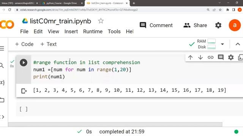Open code snippets sidebar icon
The width and height of the screenshot is (243, 136).
pyautogui.click(x=2, y=117)
